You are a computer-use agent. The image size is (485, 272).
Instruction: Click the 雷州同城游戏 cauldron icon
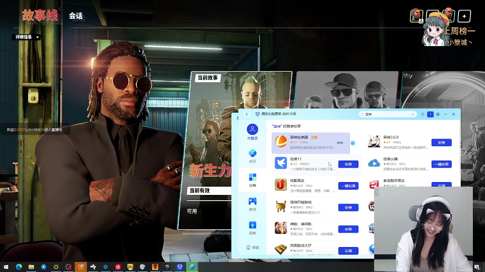(x=281, y=206)
